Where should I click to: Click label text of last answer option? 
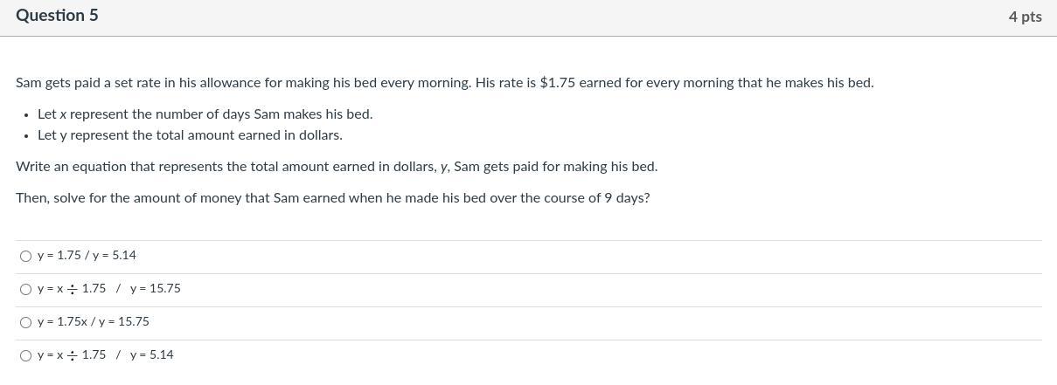[x=106, y=355]
